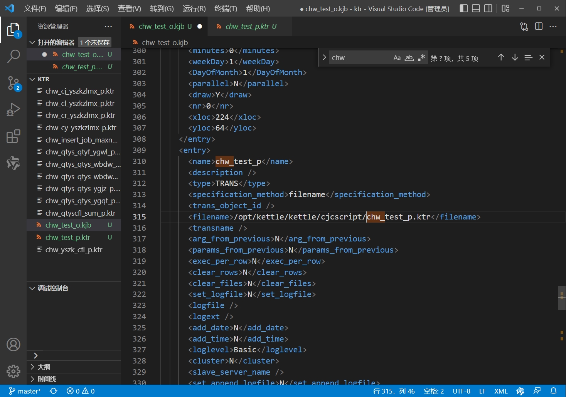Split the editor to the right
Screen dimensions: 566x397
539,26
